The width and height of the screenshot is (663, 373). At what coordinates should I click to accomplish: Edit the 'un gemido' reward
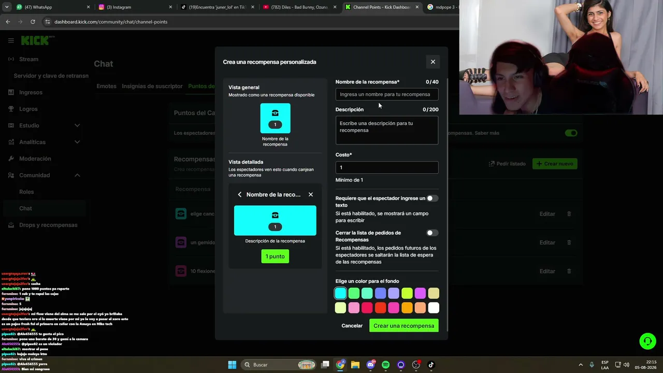(x=547, y=242)
